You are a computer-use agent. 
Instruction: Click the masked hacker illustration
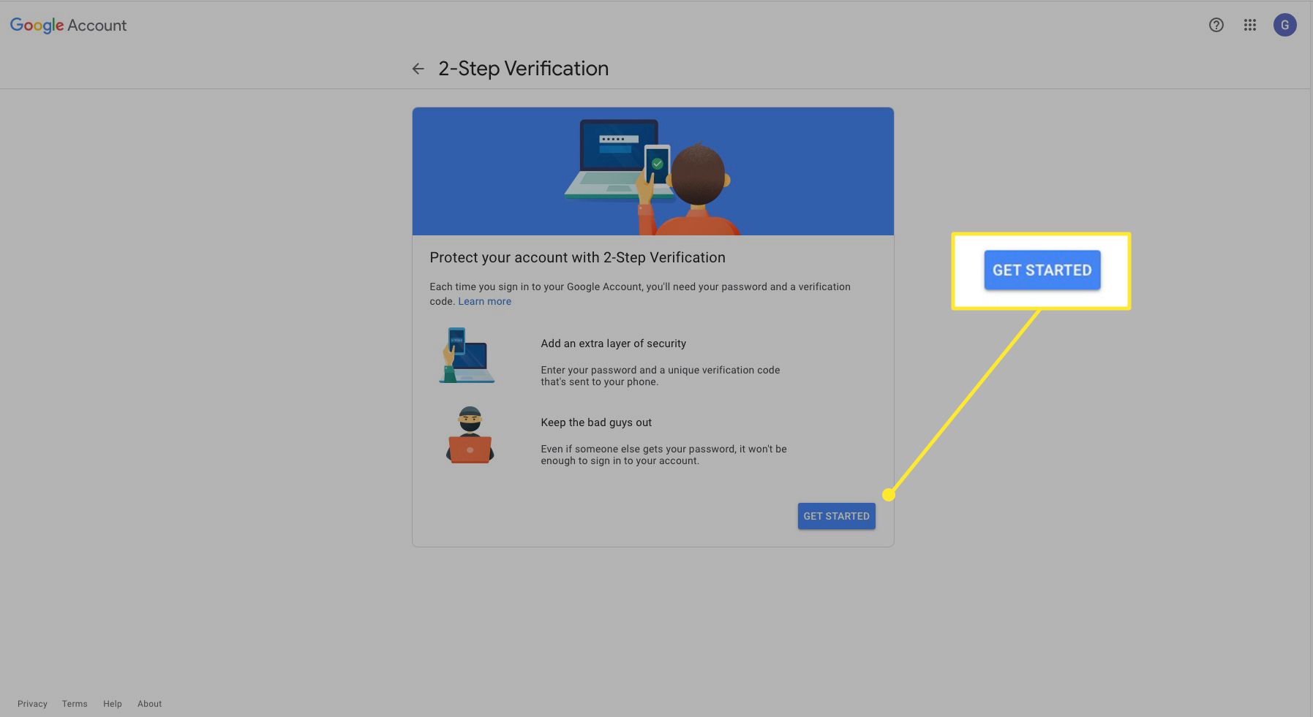click(470, 435)
